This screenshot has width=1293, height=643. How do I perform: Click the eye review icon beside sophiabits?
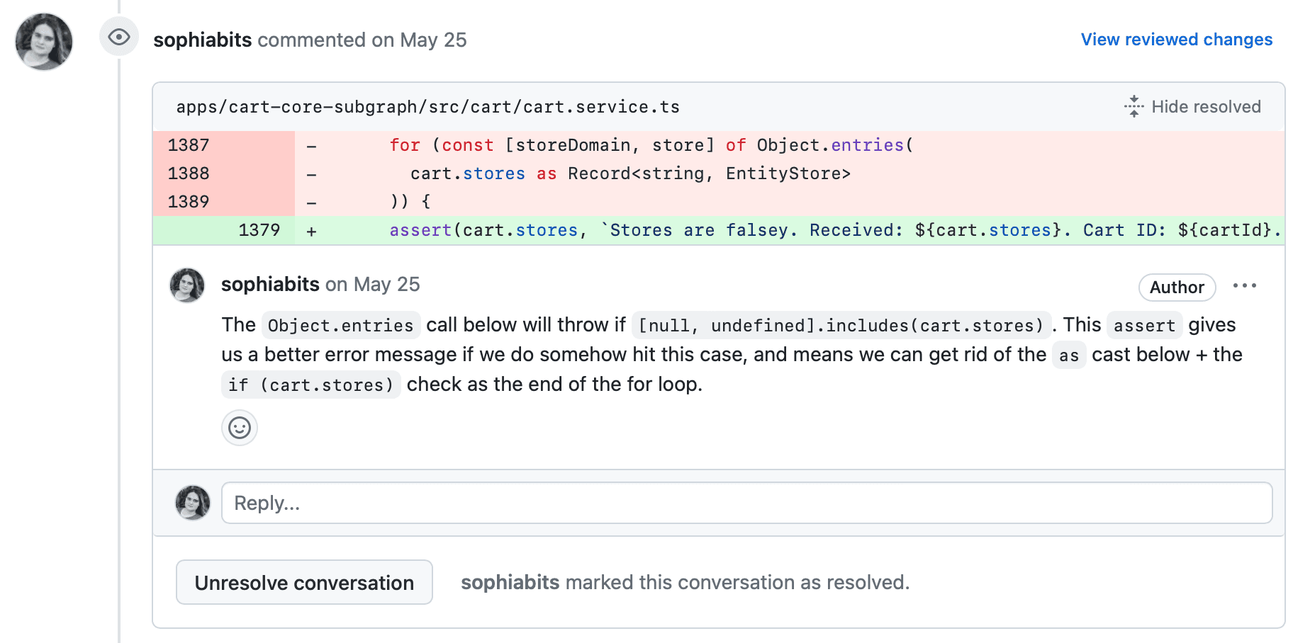click(x=119, y=37)
